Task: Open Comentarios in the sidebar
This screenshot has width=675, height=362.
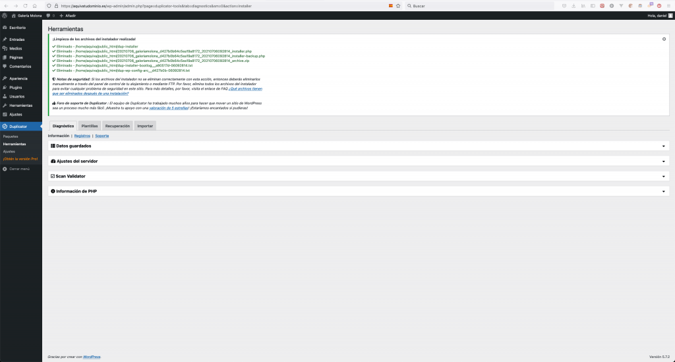Action: coord(21,67)
